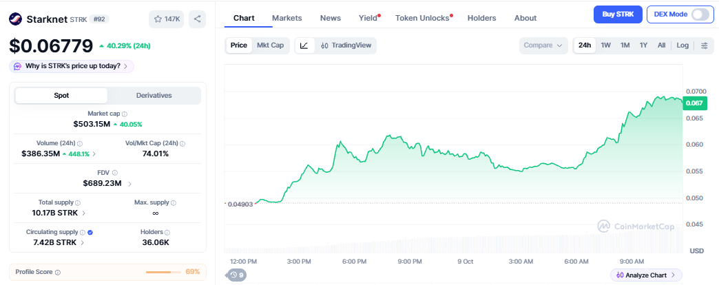Click the Starknet logo icon
Image resolution: width=719 pixels, height=285 pixels.
16,19
